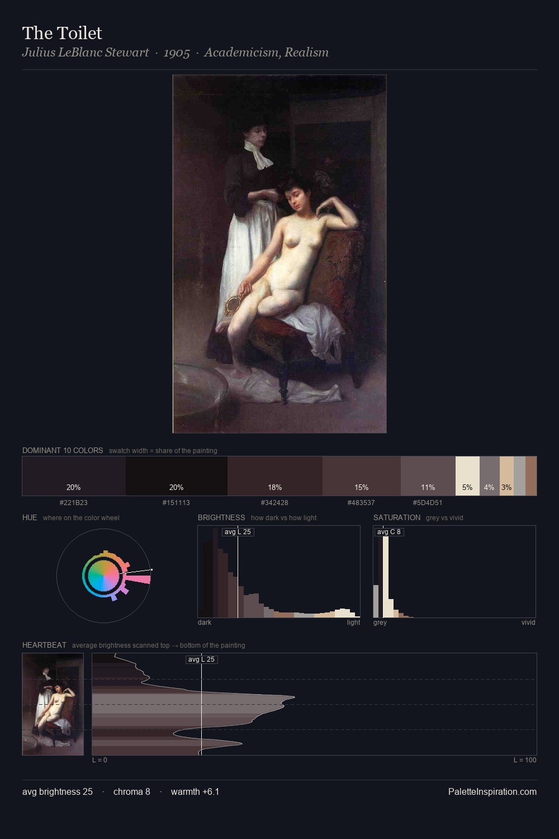The width and height of the screenshot is (559, 839).
Task: Click the 'avg L 25' brightness label
Action: pos(238,532)
